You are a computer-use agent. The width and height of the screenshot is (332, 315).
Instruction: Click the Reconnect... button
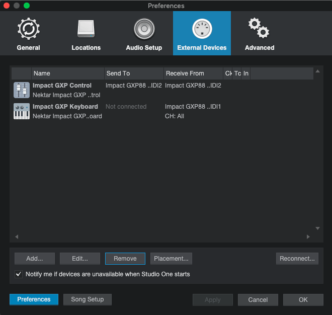point(297,259)
